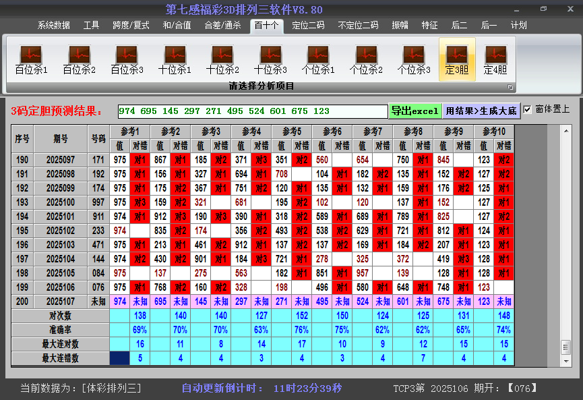Select the 百位杀3 analysis icon
Viewport: 583px width, 400px height.
(127, 59)
